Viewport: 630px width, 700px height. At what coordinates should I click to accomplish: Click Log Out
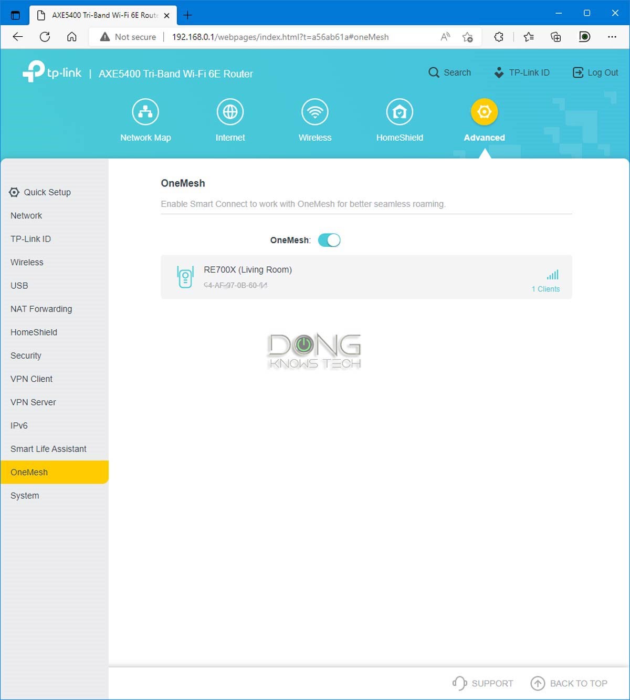pyautogui.click(x=595, y=72)
